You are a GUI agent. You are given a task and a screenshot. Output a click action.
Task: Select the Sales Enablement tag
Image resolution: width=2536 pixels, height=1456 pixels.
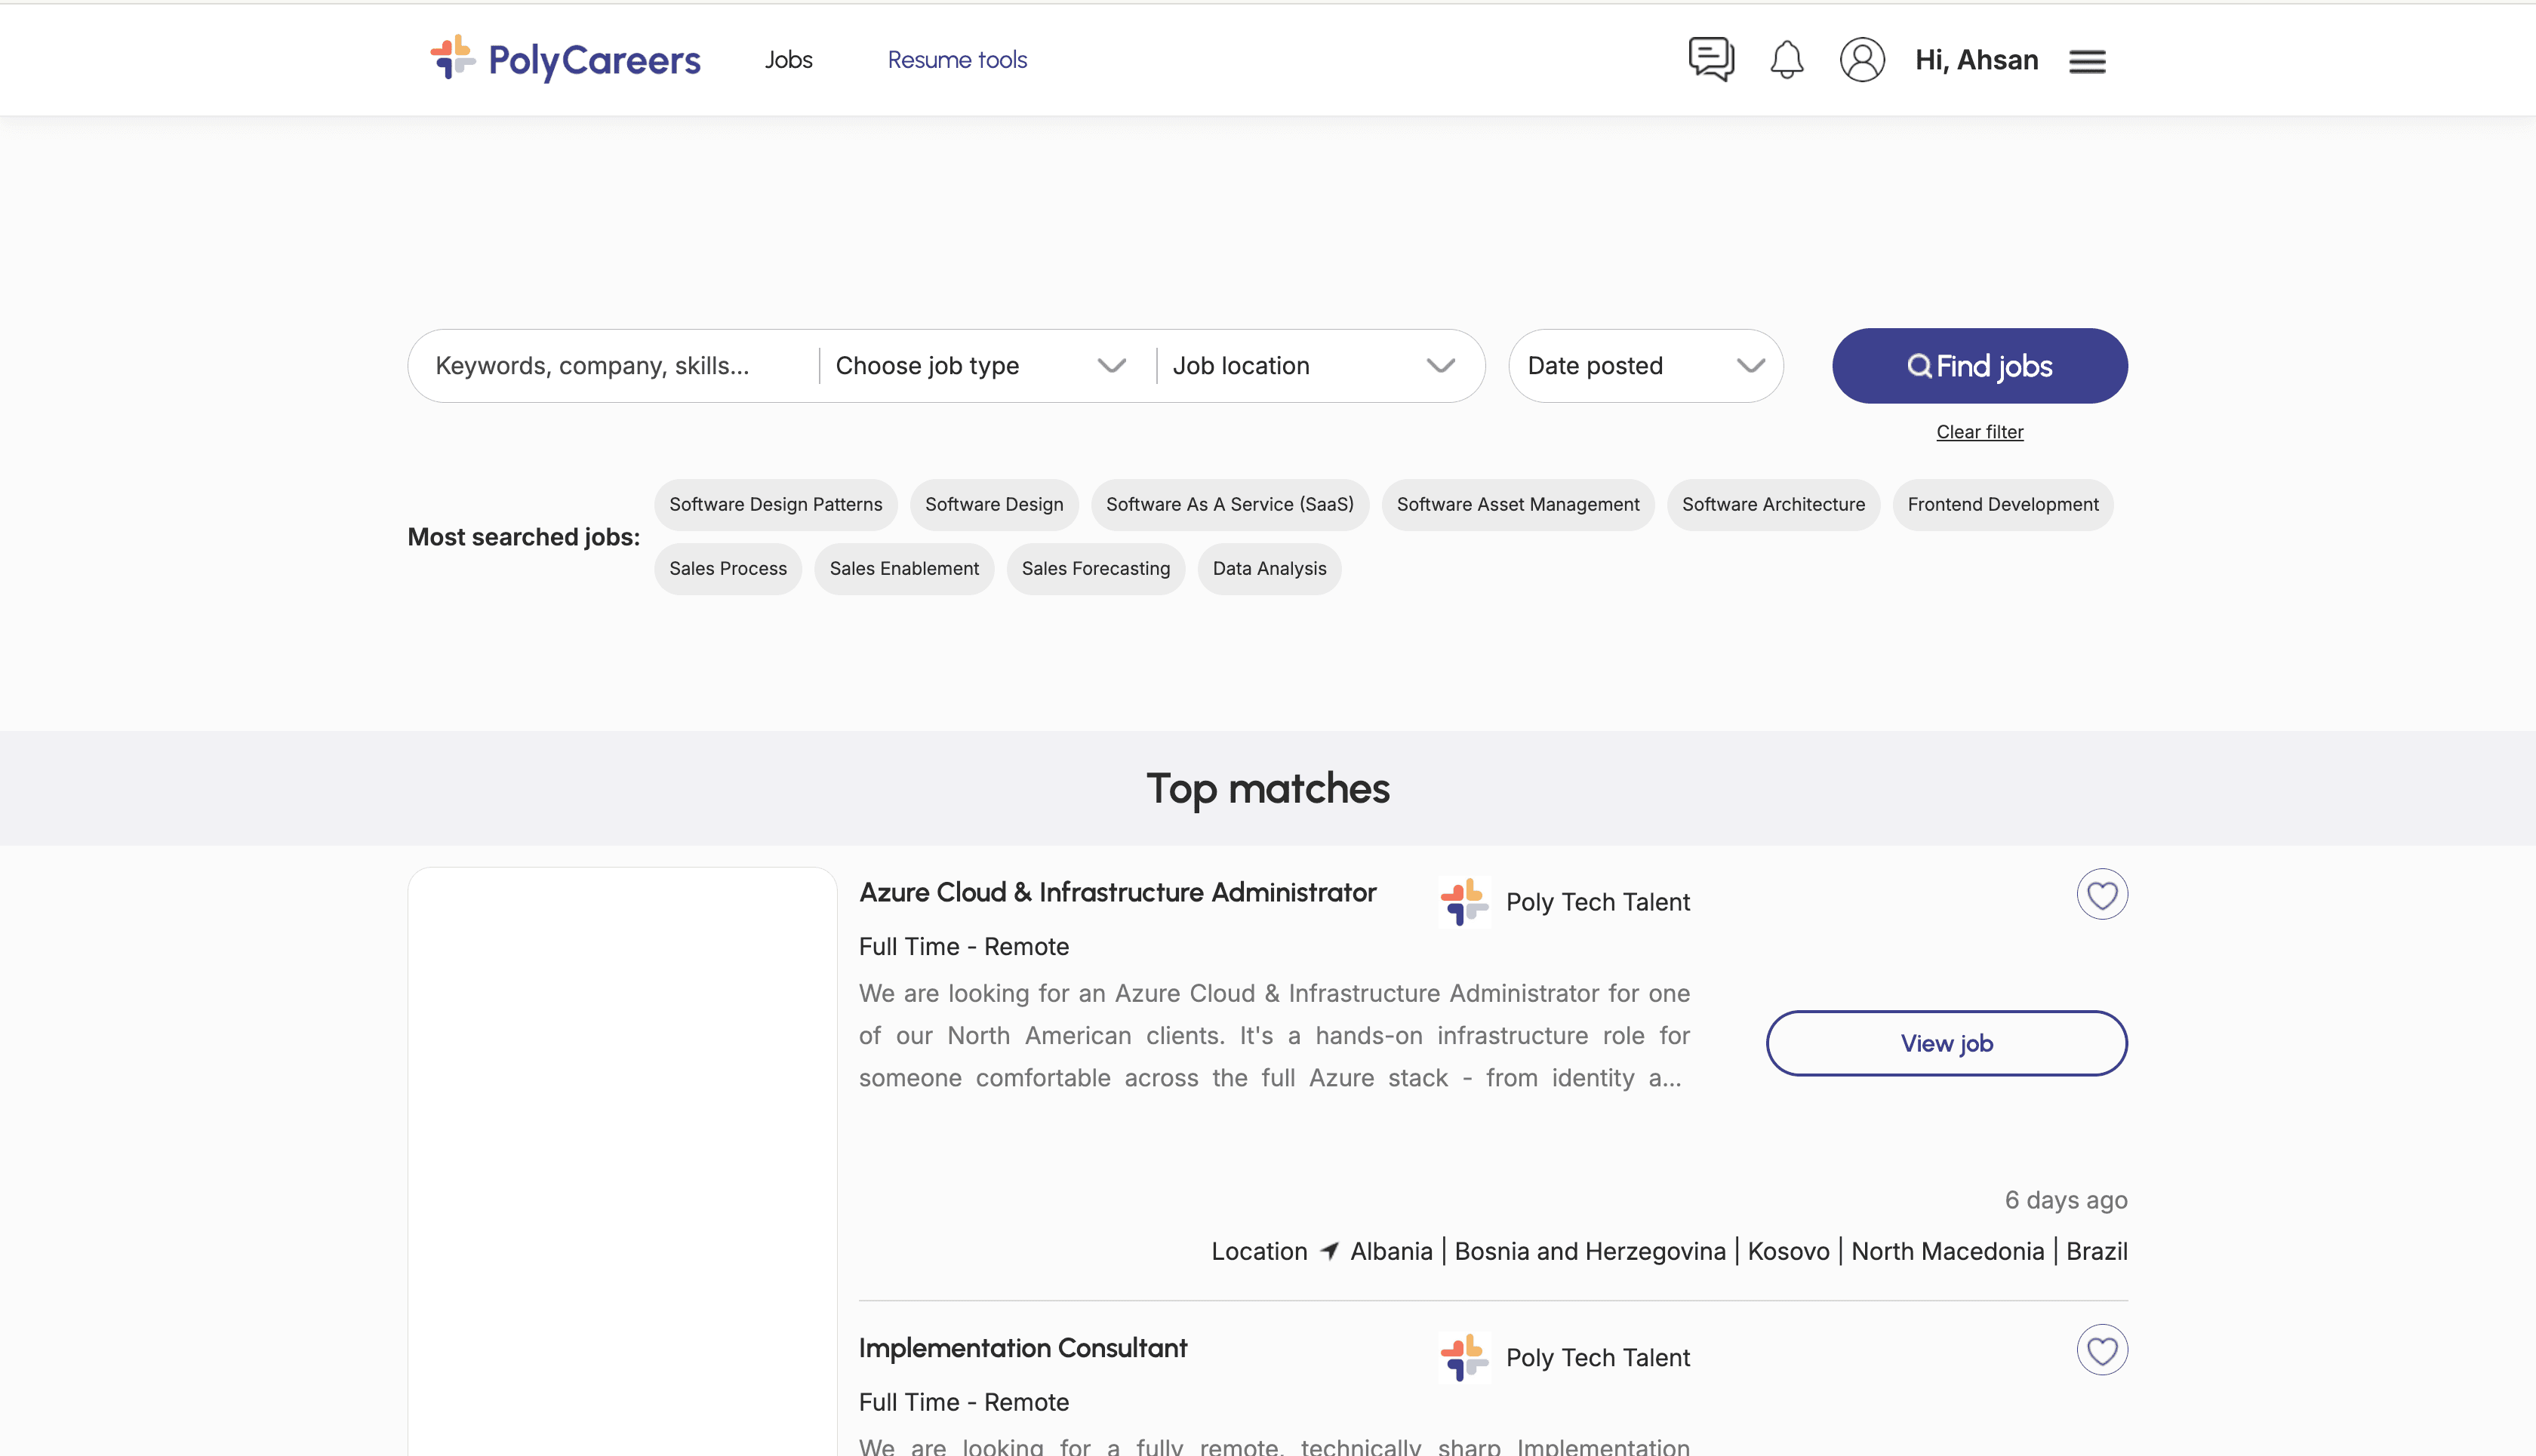point(903,569)
